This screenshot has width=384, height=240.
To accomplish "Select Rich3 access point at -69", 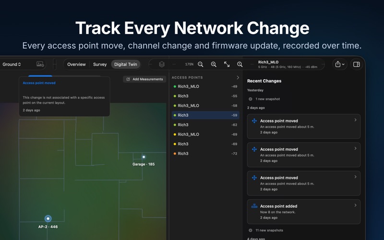I will (x=205, y=144).
